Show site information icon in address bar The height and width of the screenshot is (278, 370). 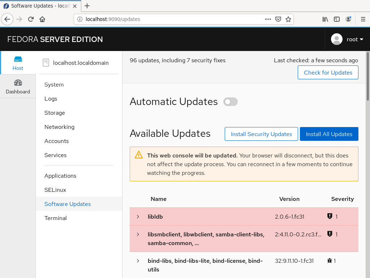click(x=80, y=19)
